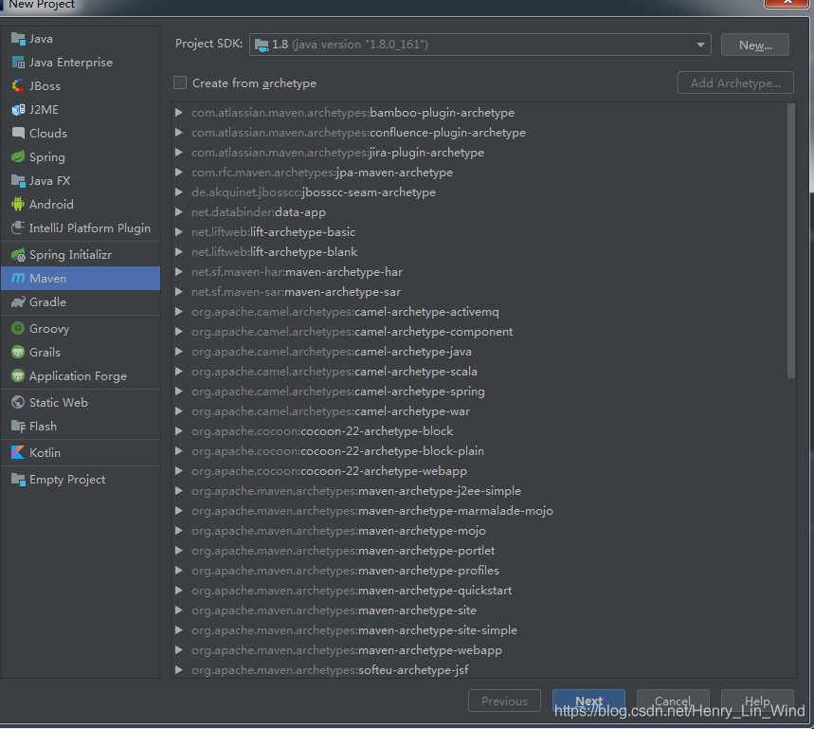Click the Android robot icon
814x729 pixels.
(x=18, y=204)
